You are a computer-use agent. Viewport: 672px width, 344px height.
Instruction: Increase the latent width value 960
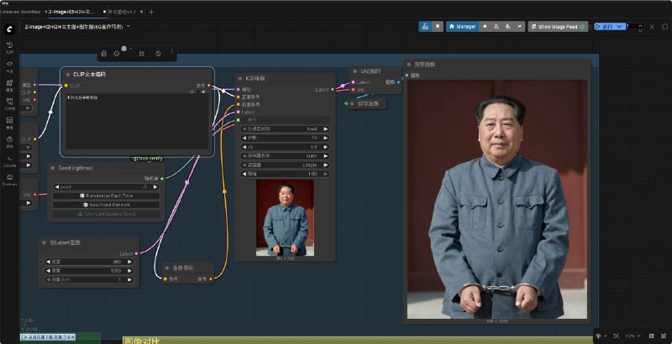(x=129, y=262)
